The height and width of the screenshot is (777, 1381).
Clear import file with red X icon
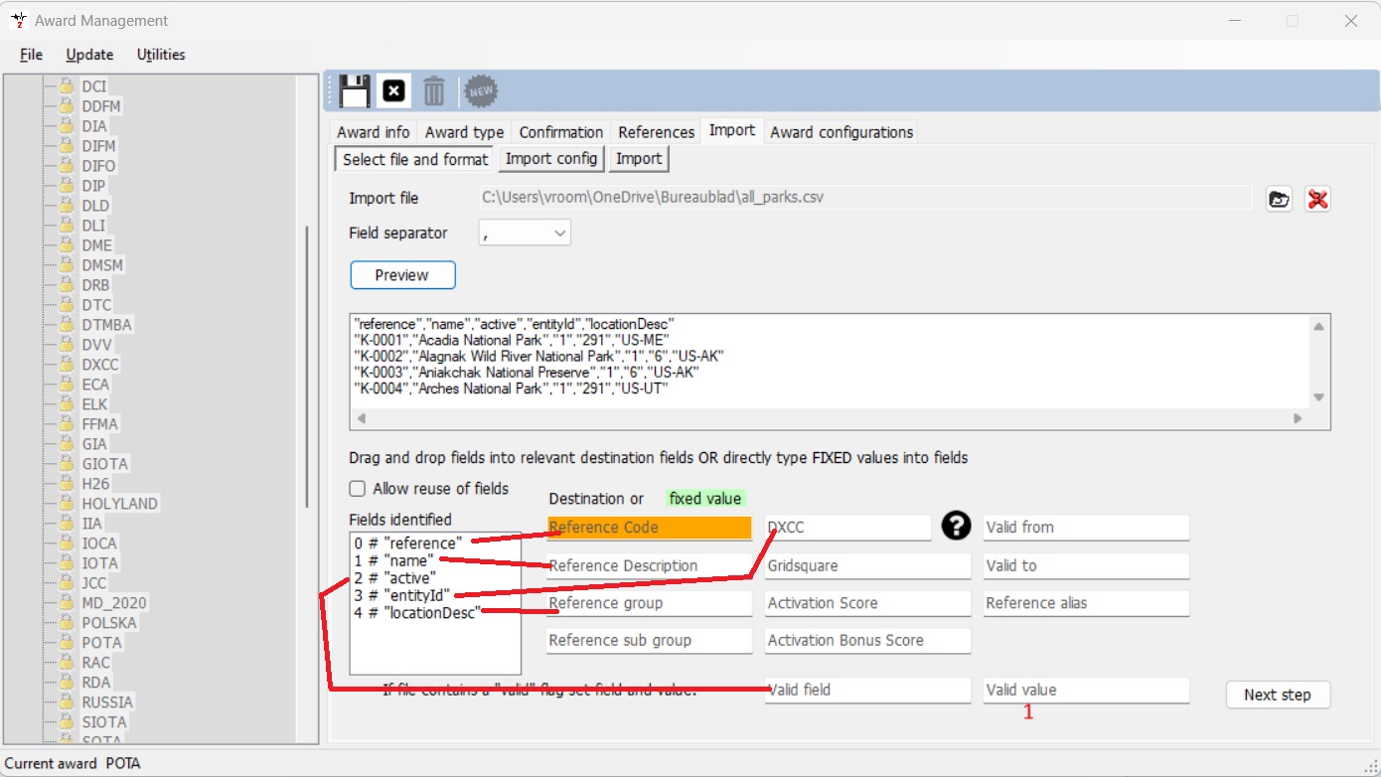point(1317,199)
